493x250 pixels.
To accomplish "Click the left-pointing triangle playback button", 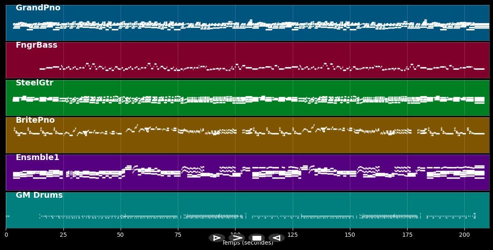I will pos(276,238).
